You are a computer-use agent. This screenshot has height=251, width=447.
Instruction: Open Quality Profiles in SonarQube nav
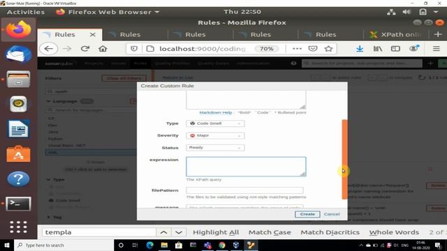click(173, 63)
